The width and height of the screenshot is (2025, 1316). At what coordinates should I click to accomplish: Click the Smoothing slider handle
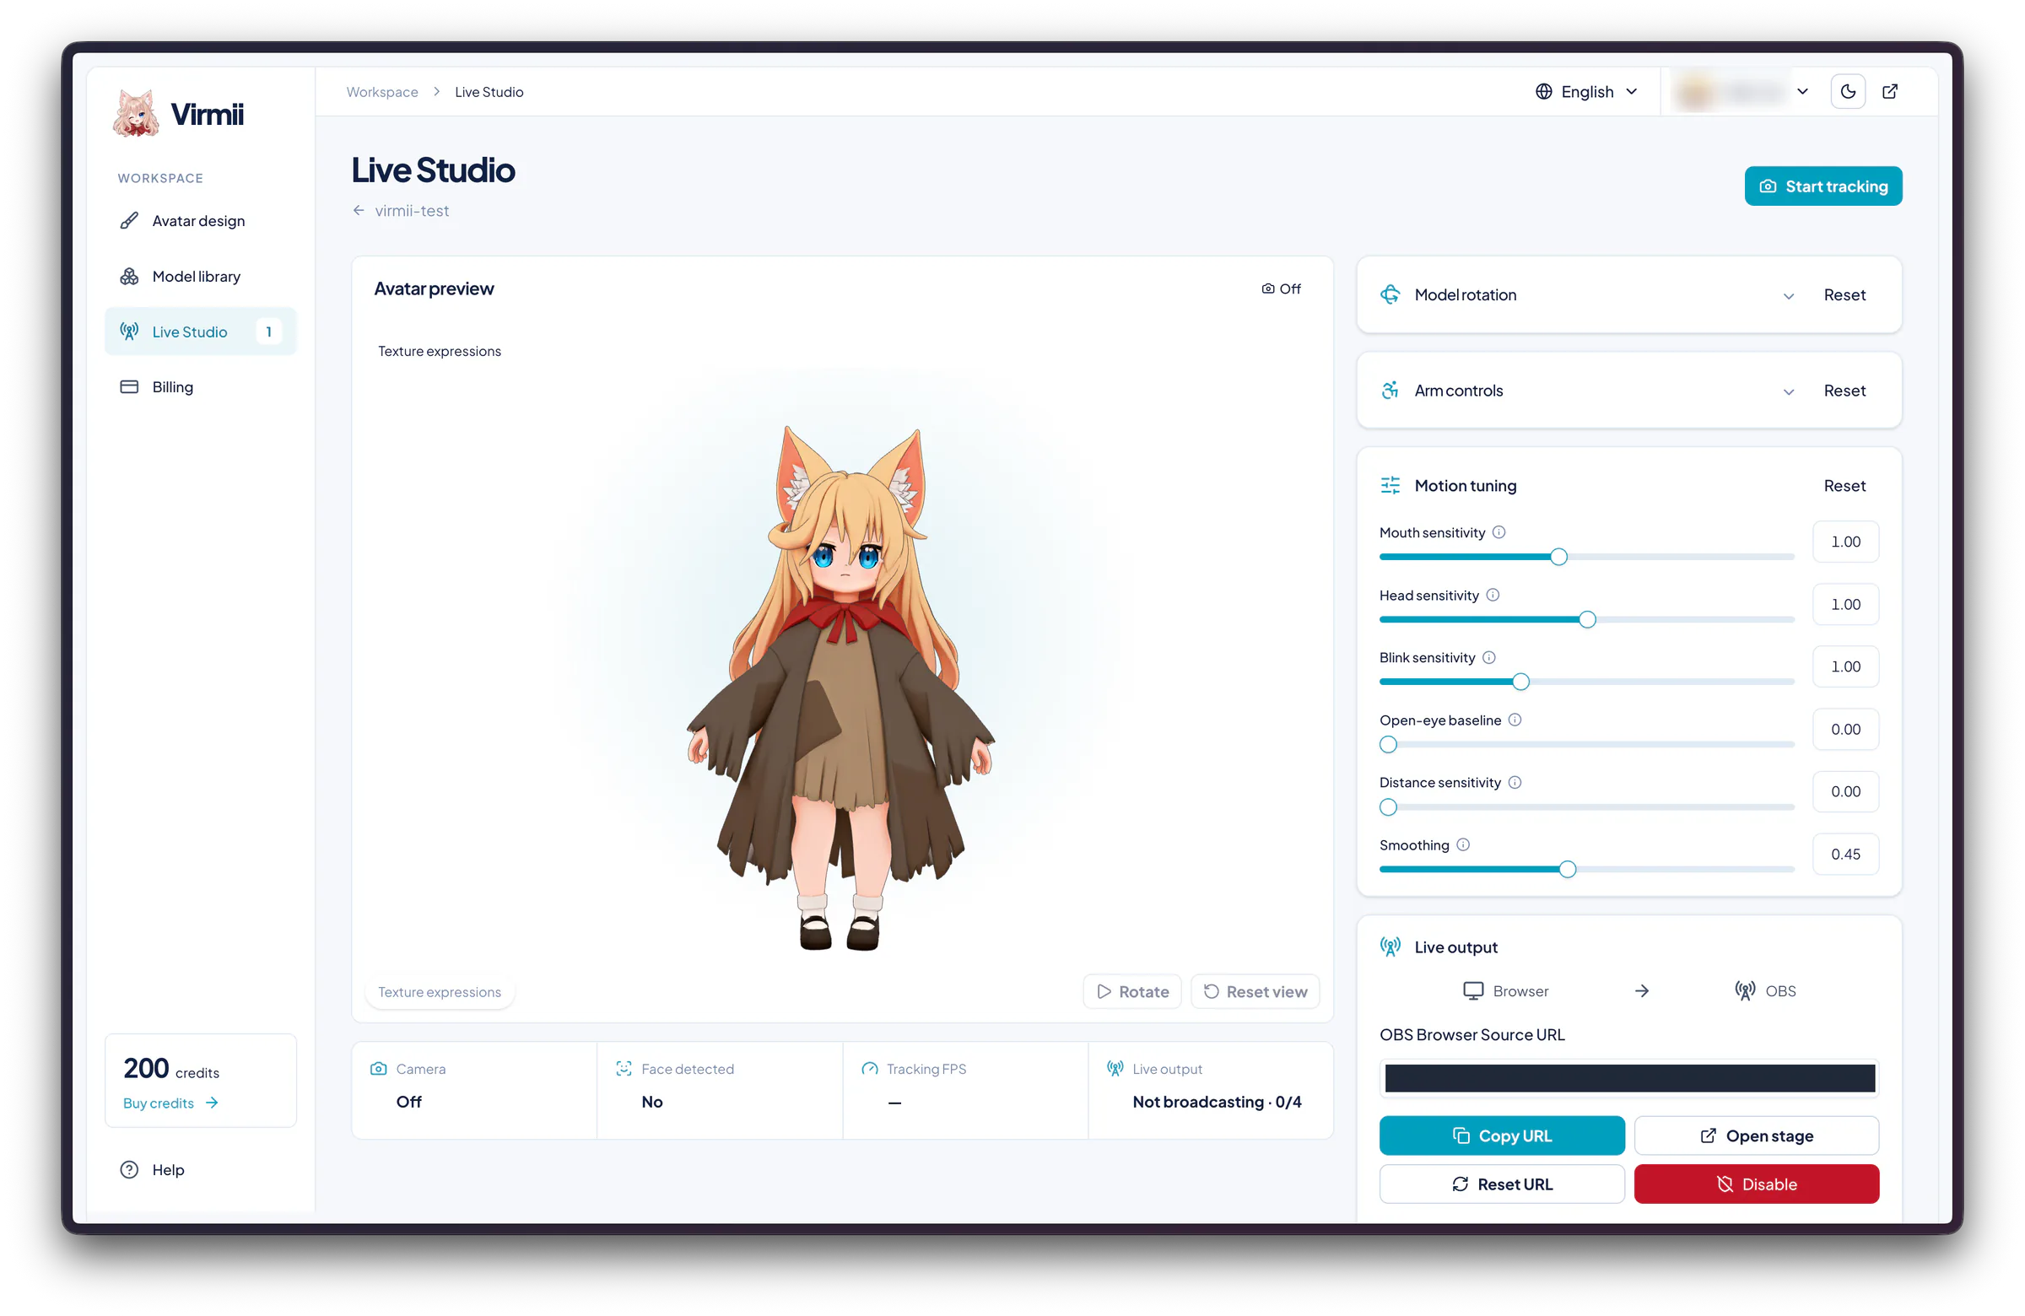(x=1567, y=870)
